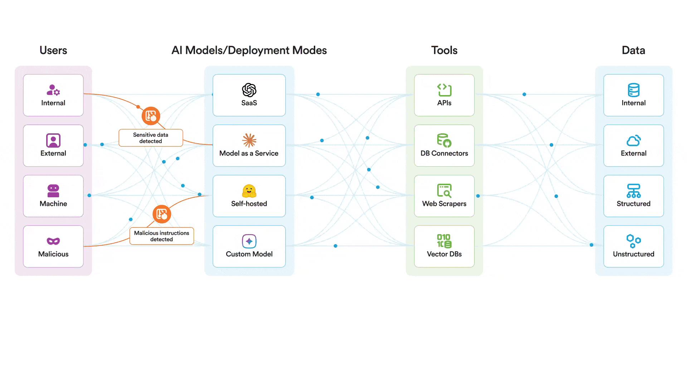This screenshot has width=687, height=386.
Task: Click the Vector DBs binary icon
Action: click(x=444, y=241)
